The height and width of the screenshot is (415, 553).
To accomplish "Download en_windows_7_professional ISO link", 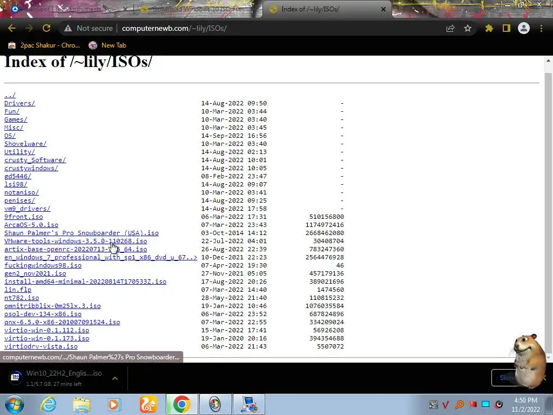I will click(x=100, y=257).
